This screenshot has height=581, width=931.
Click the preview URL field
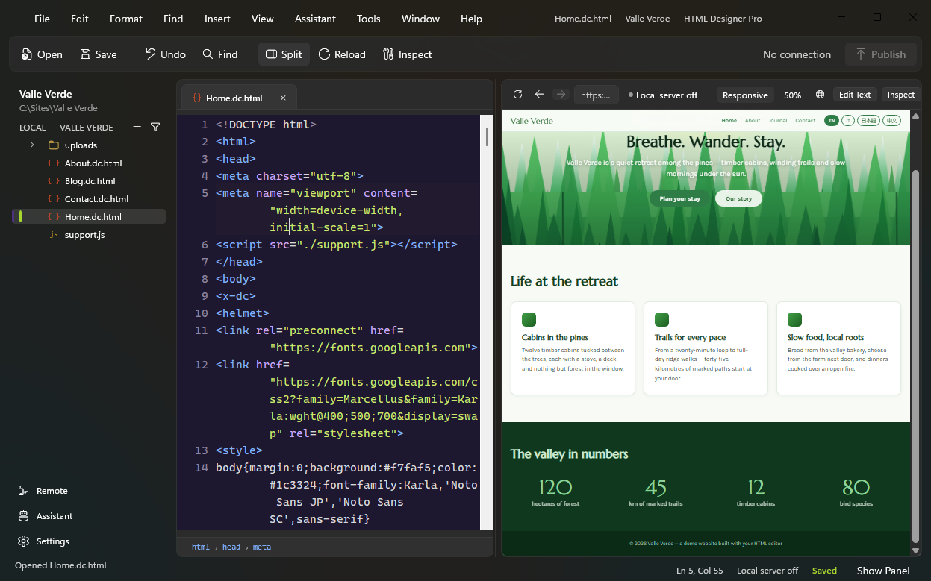(x=597, y=95)
